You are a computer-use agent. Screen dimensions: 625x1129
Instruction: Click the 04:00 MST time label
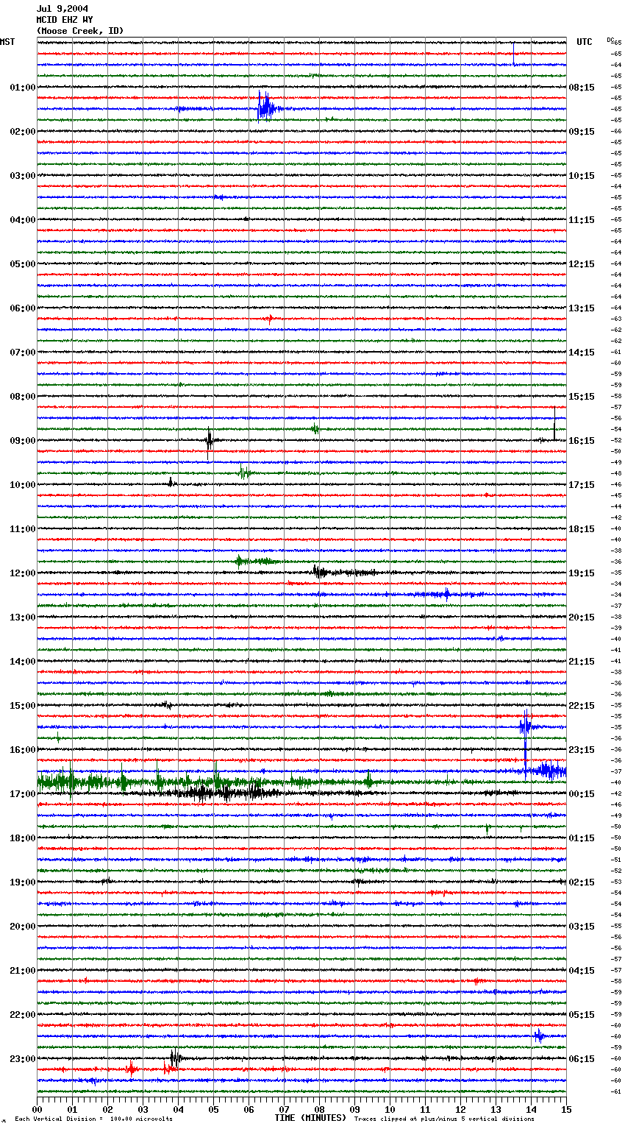coord(23,220)
